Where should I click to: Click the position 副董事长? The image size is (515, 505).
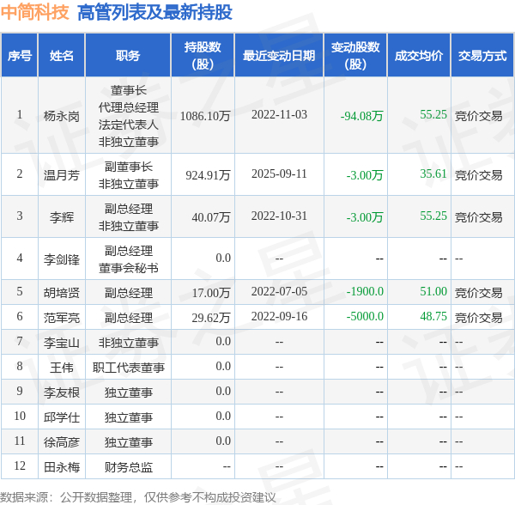point(129,167)
